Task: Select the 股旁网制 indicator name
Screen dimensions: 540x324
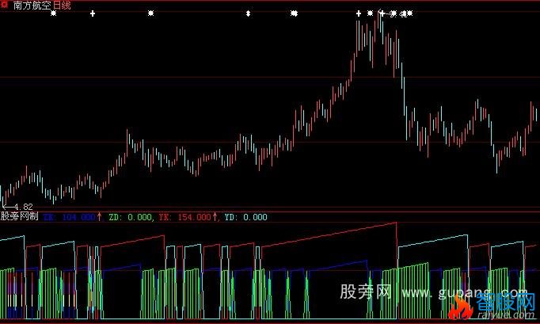Action: point(19,216)
